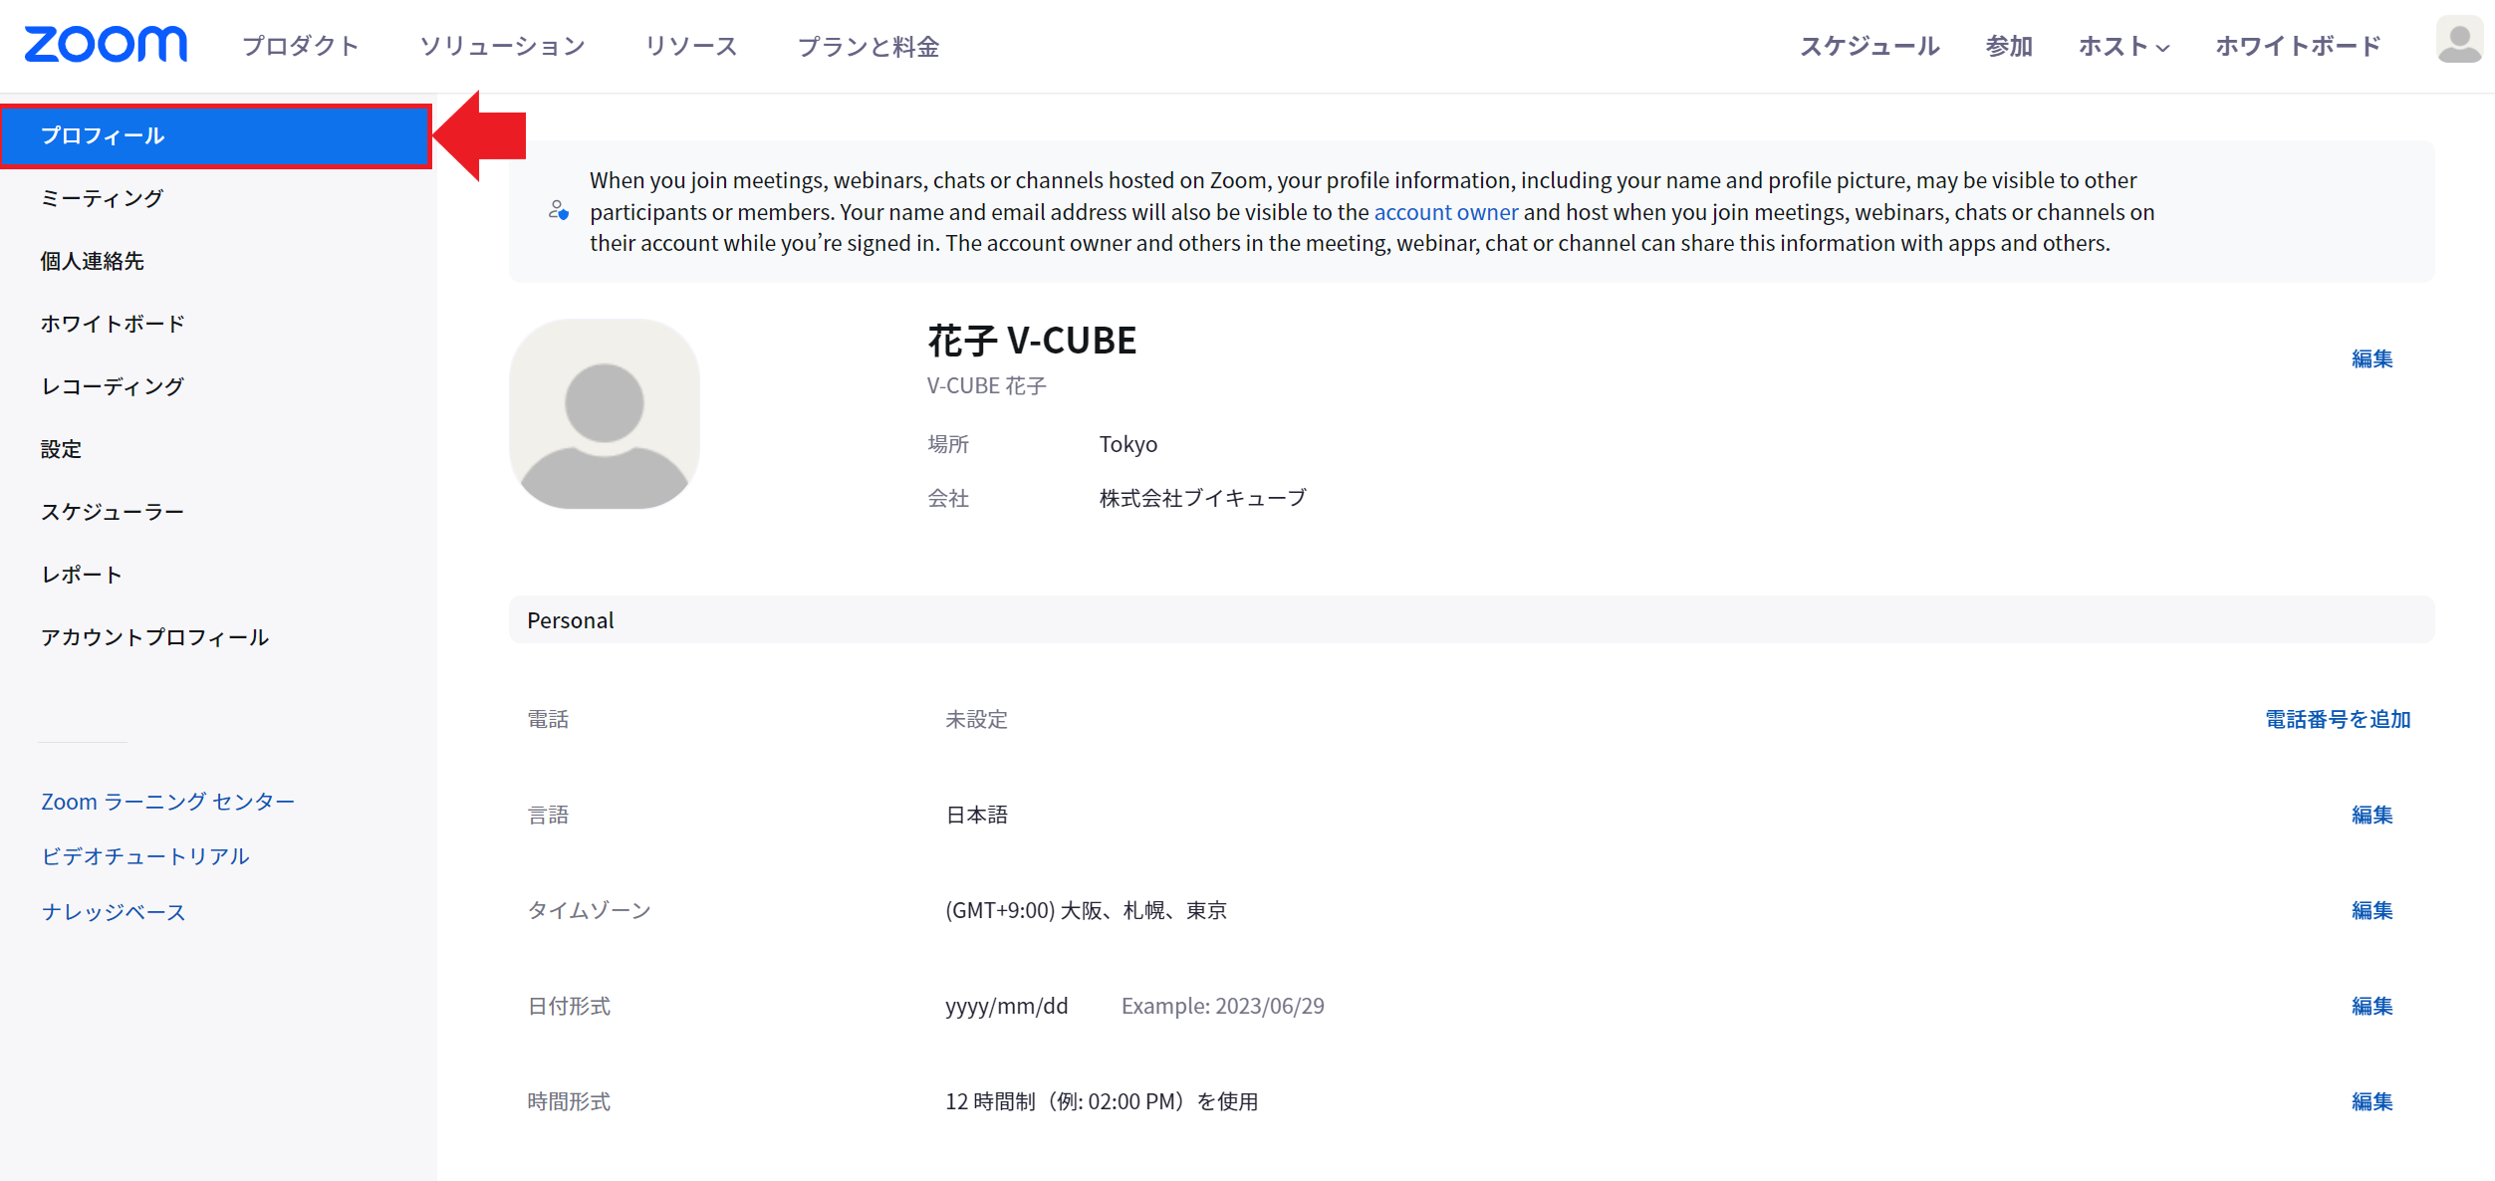Screen dimensions: 2495x1181
Task: Open プランと料金 page
Action: (x=869, y=46)
